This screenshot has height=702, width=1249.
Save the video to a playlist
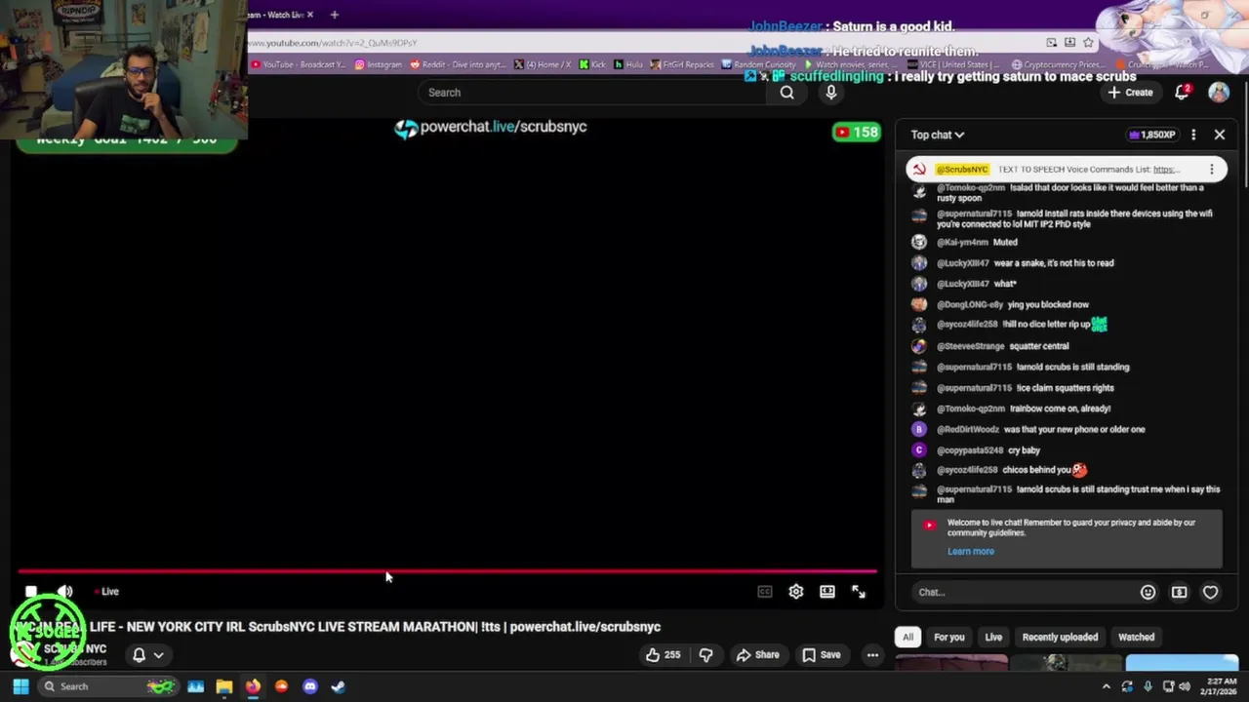[x=821, y=655]
